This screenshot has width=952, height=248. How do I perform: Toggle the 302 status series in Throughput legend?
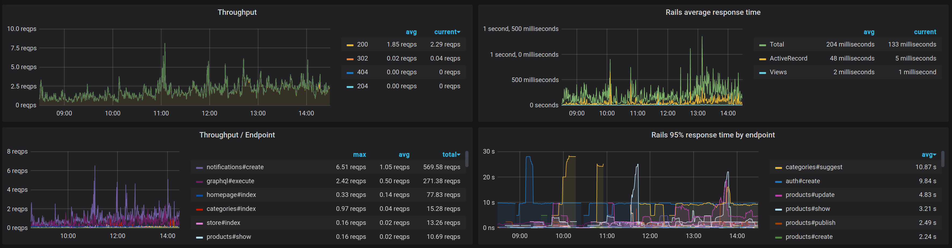coord(363,58)
